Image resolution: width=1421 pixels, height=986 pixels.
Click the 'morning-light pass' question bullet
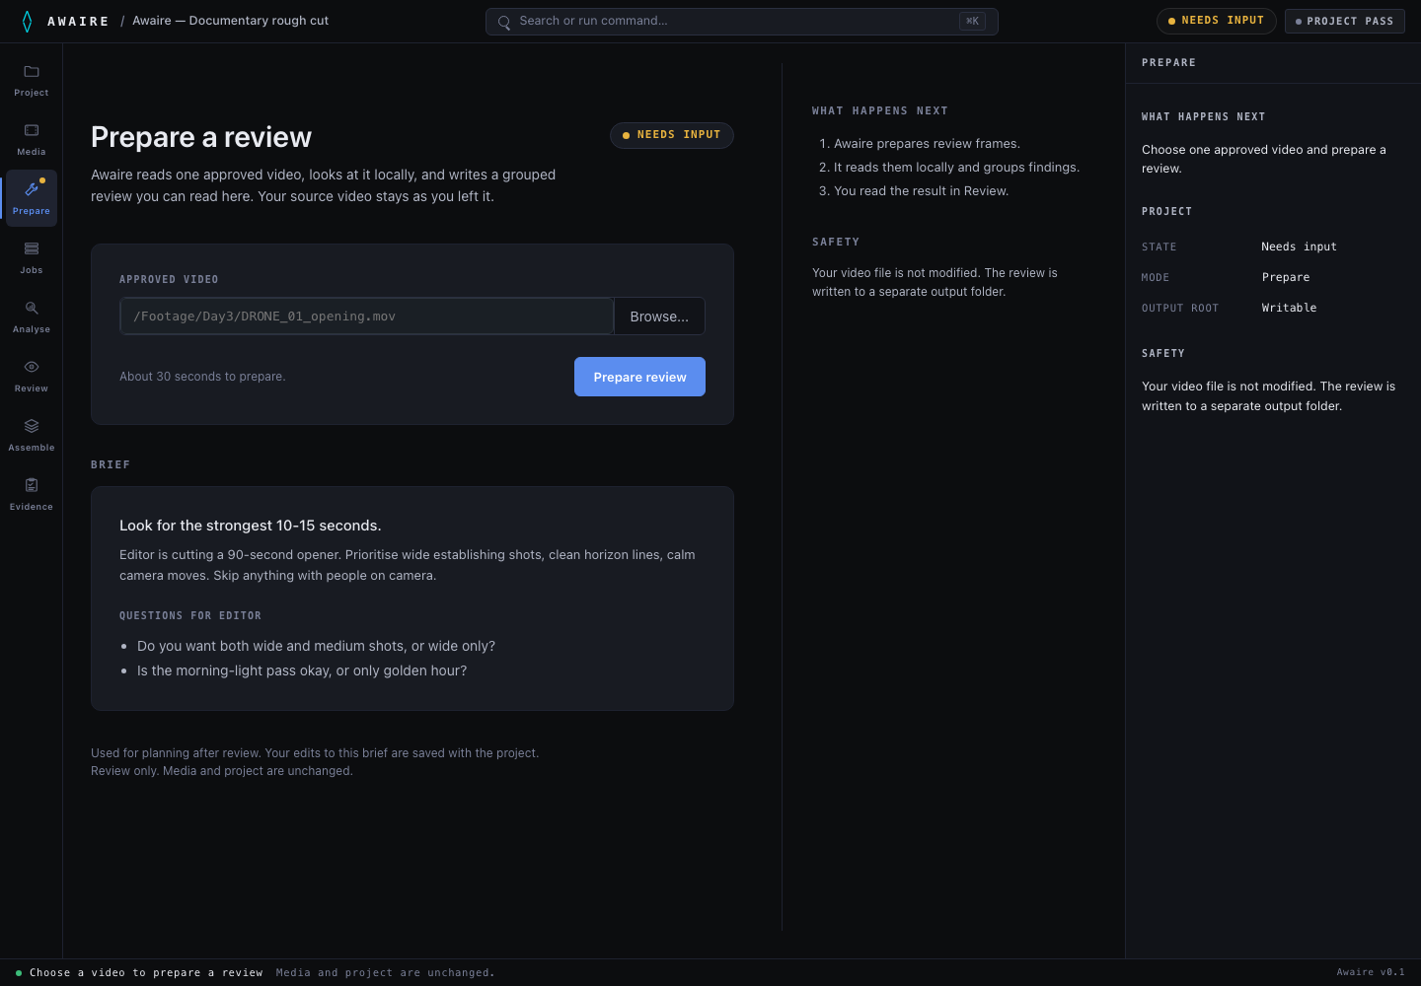click(x=302, y=670)
